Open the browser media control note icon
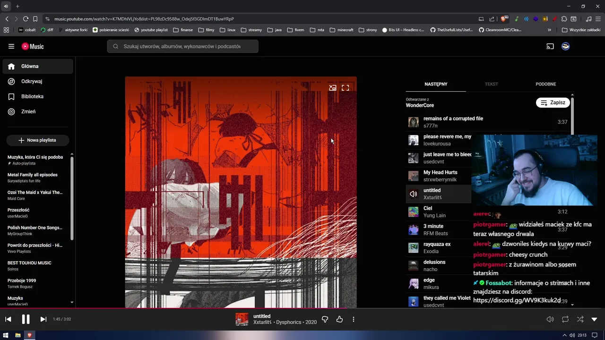The height and width of the screenshot is (340, 605). [588, 19]
